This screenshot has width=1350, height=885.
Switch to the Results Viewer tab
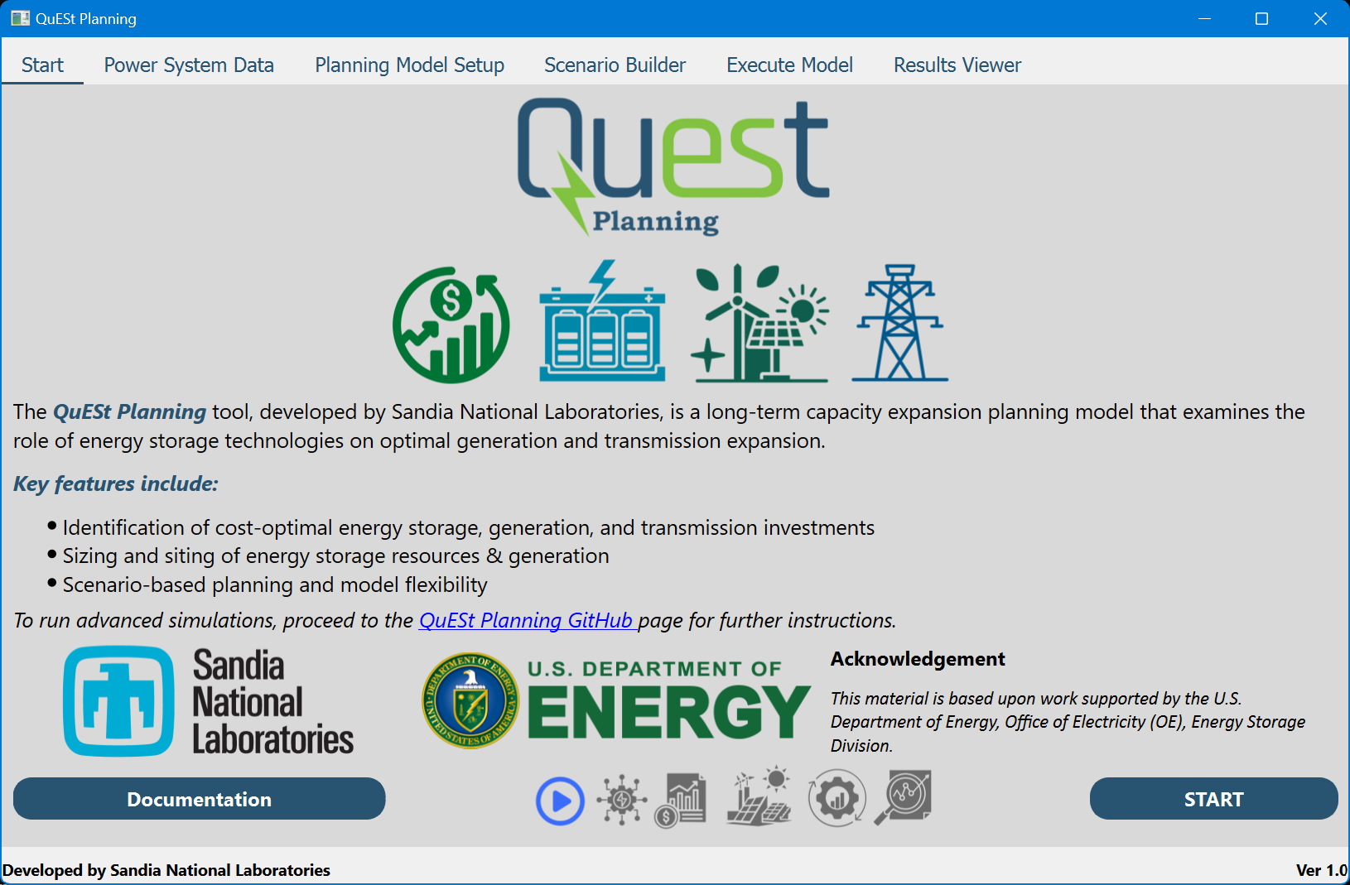[957, 65]
